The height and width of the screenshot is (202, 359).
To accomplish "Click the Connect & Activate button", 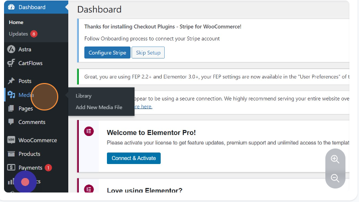I will click(134, 158).
